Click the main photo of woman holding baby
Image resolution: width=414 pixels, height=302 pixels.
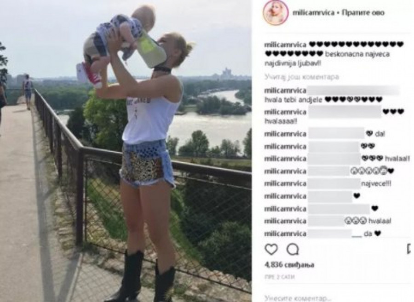[x=126, y=151]
